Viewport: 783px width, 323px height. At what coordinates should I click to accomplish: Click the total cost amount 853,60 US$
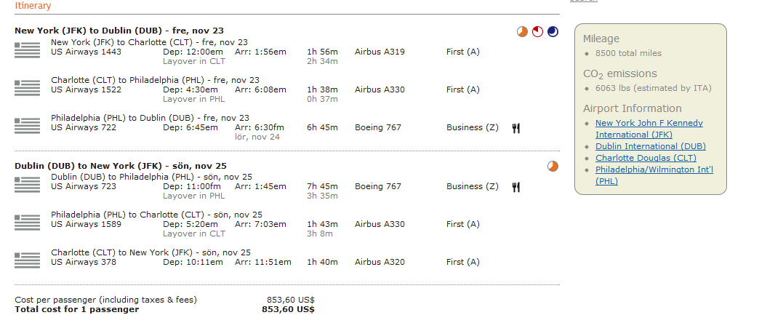288,309
